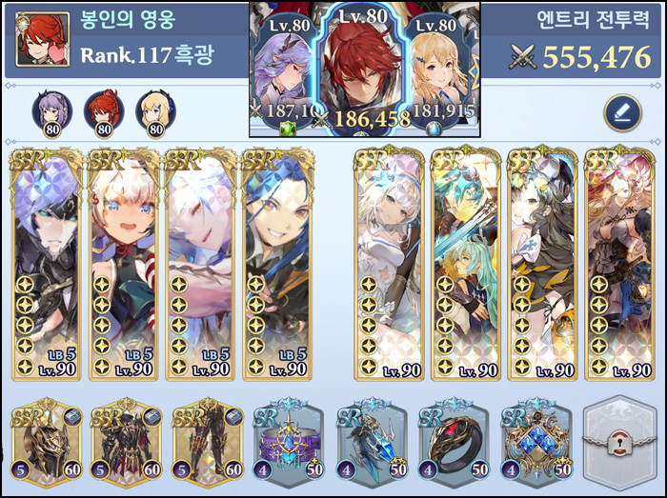Open the locked equipment slot
667x498 pixels.
[x=621, y=444]
